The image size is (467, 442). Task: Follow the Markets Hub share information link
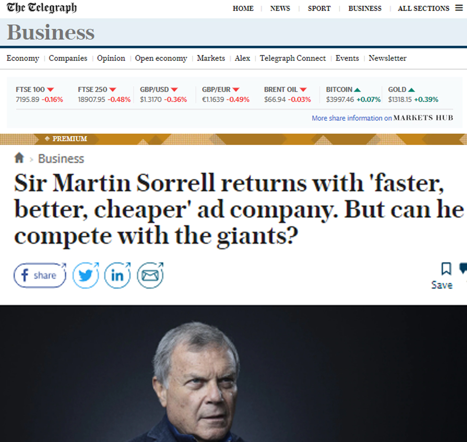(383, 118)
